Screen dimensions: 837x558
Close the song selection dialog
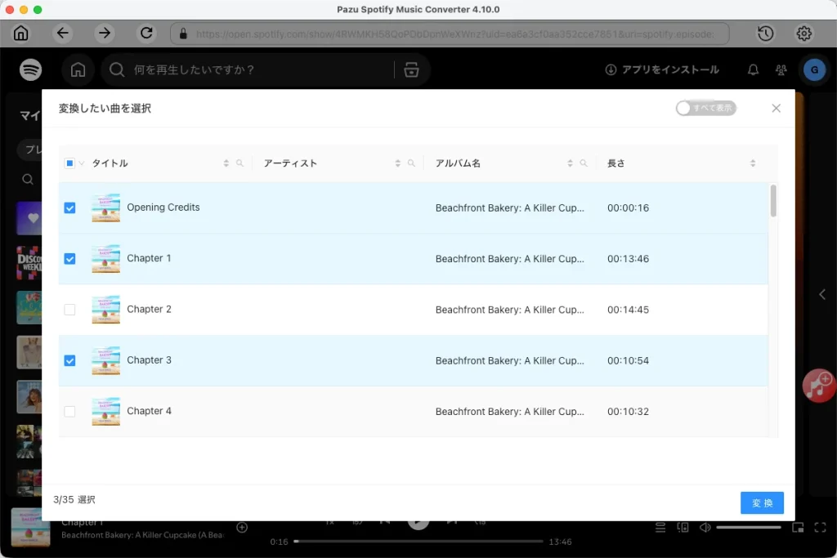(x=777, y=109)
